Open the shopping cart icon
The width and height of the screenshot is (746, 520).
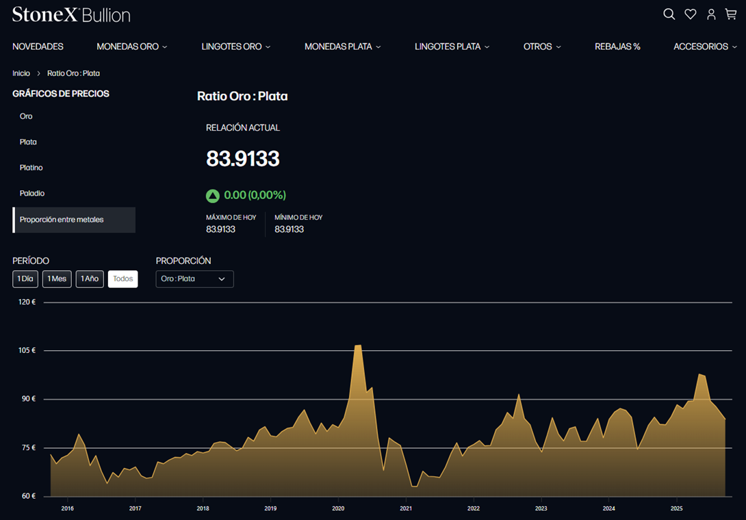(731, 14)
